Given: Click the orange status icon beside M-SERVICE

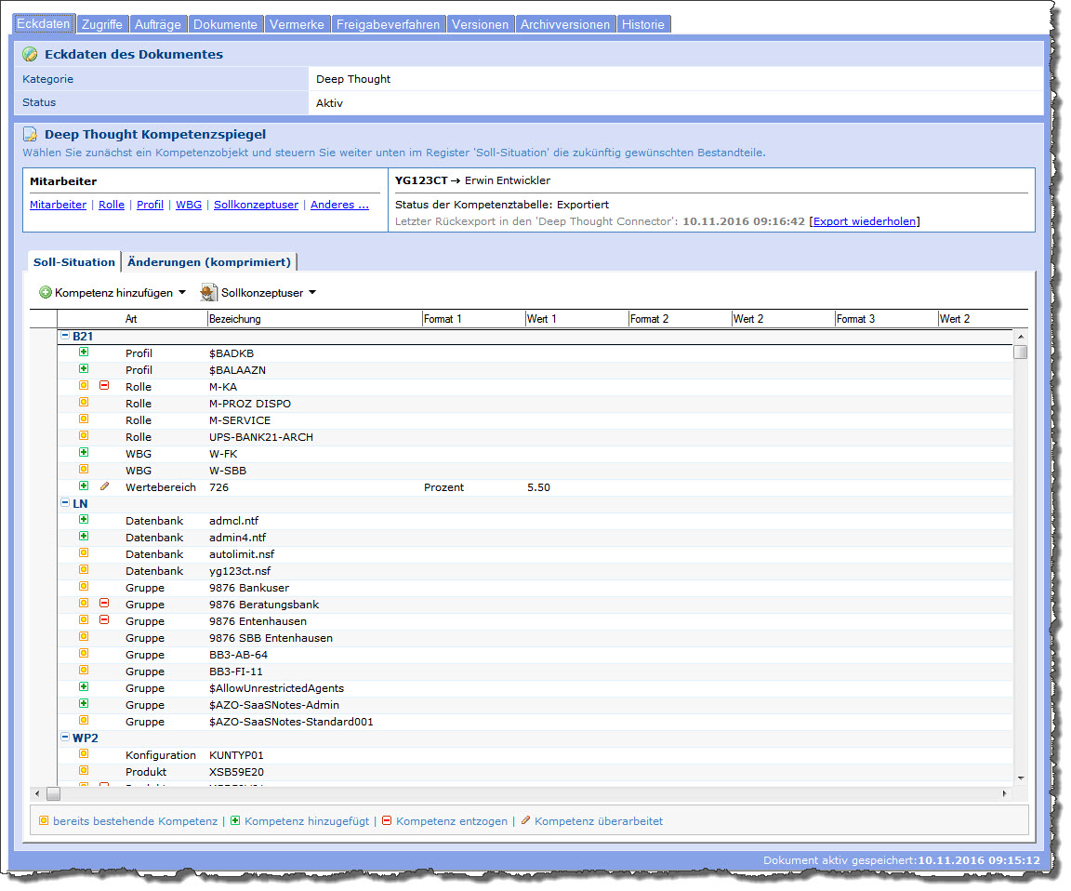Looking at the screenshot, I should (84, 419).
